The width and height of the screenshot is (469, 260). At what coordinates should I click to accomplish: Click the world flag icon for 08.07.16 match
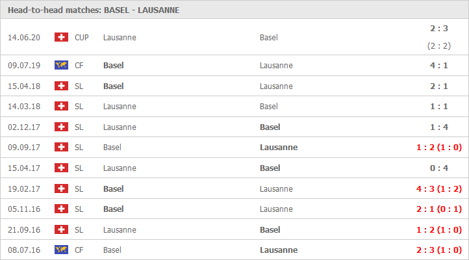tap(61, 250)
